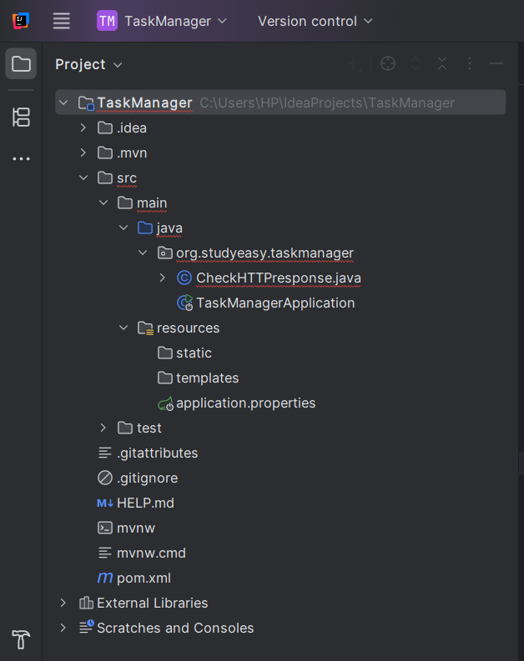Screen dimensions: 524x661
Task: Select the test folder row
Action: click(280, 428)
